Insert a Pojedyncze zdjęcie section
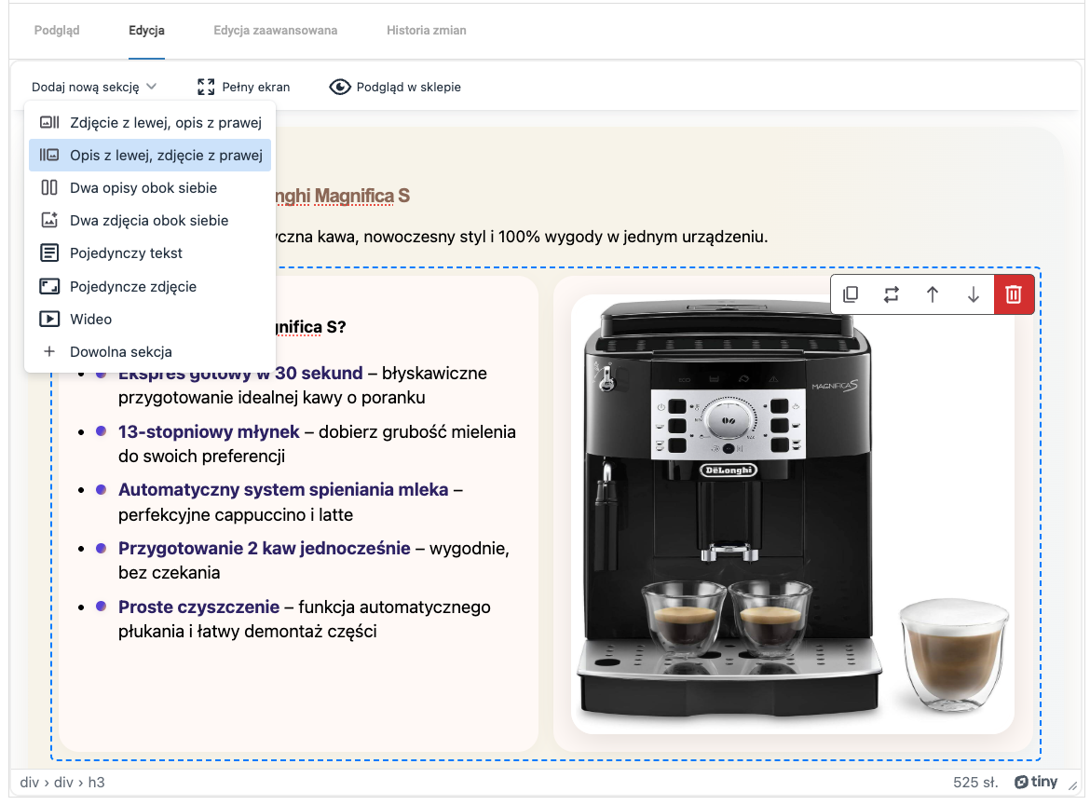Screen dimensions: 1090x805 (x=150, y=286)
